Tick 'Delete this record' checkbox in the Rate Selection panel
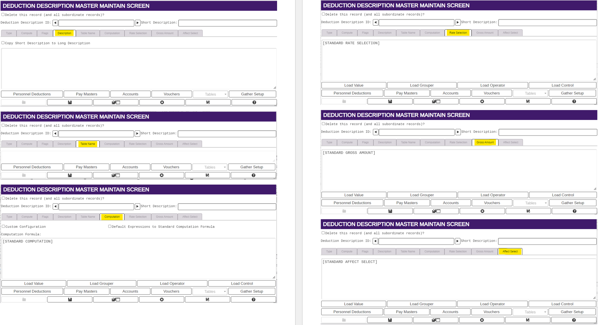 coord(323,14)
